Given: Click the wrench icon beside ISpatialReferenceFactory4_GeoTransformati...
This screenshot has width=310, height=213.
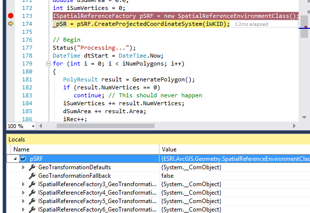Looking at the screenshot, I should (32, 193).
